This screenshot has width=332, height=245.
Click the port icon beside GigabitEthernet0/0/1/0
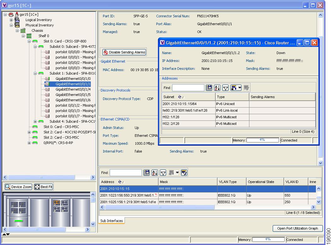coord(48,79)
